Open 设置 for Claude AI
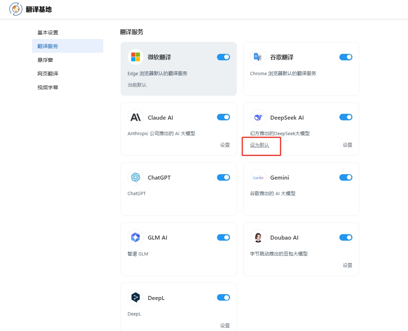 click(225, 145)
